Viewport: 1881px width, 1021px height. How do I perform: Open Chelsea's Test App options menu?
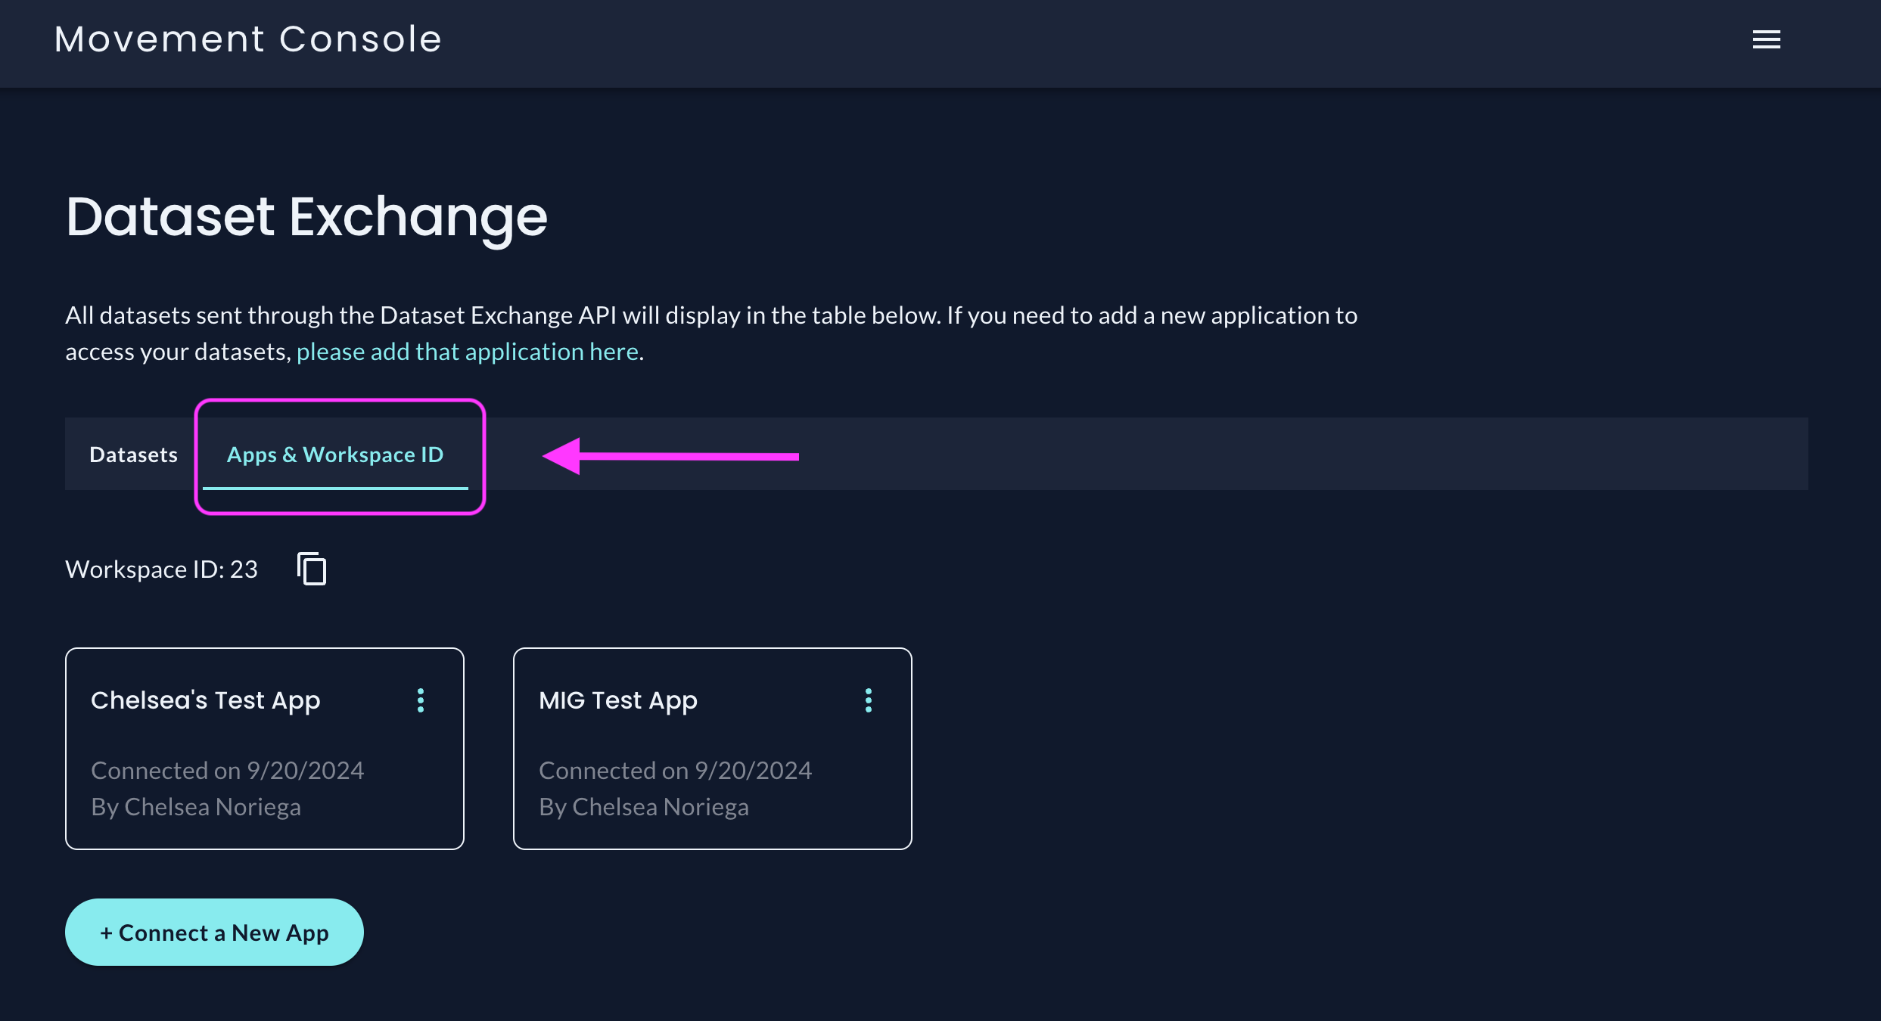pyautogui.click(x=421, y=700)
